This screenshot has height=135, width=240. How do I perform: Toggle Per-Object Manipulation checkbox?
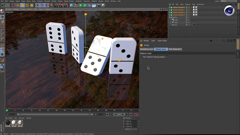167,57
